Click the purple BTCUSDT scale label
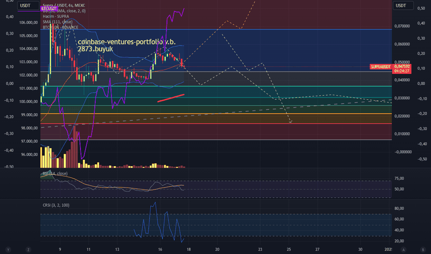The width and height of the screenshot is (431, 254). 49,9
